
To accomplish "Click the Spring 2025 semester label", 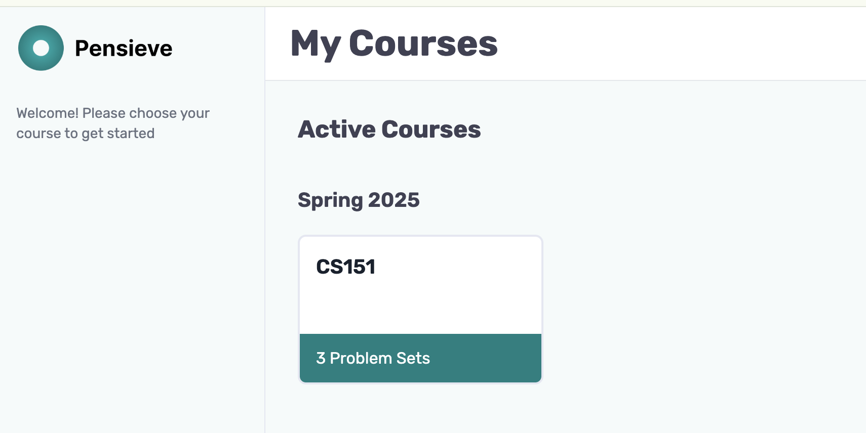I will click(359, 200).
